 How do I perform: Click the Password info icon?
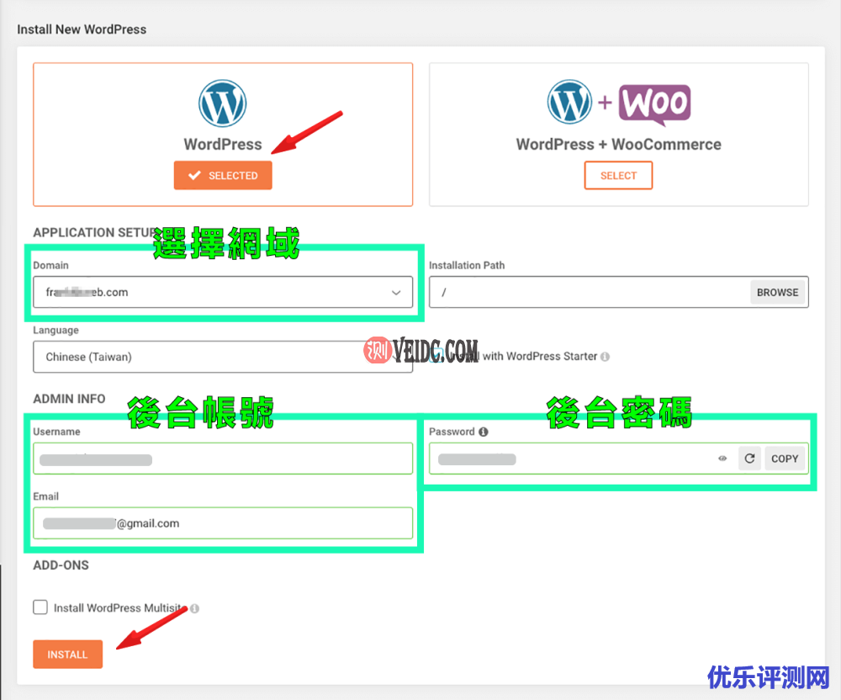[484, 432]
